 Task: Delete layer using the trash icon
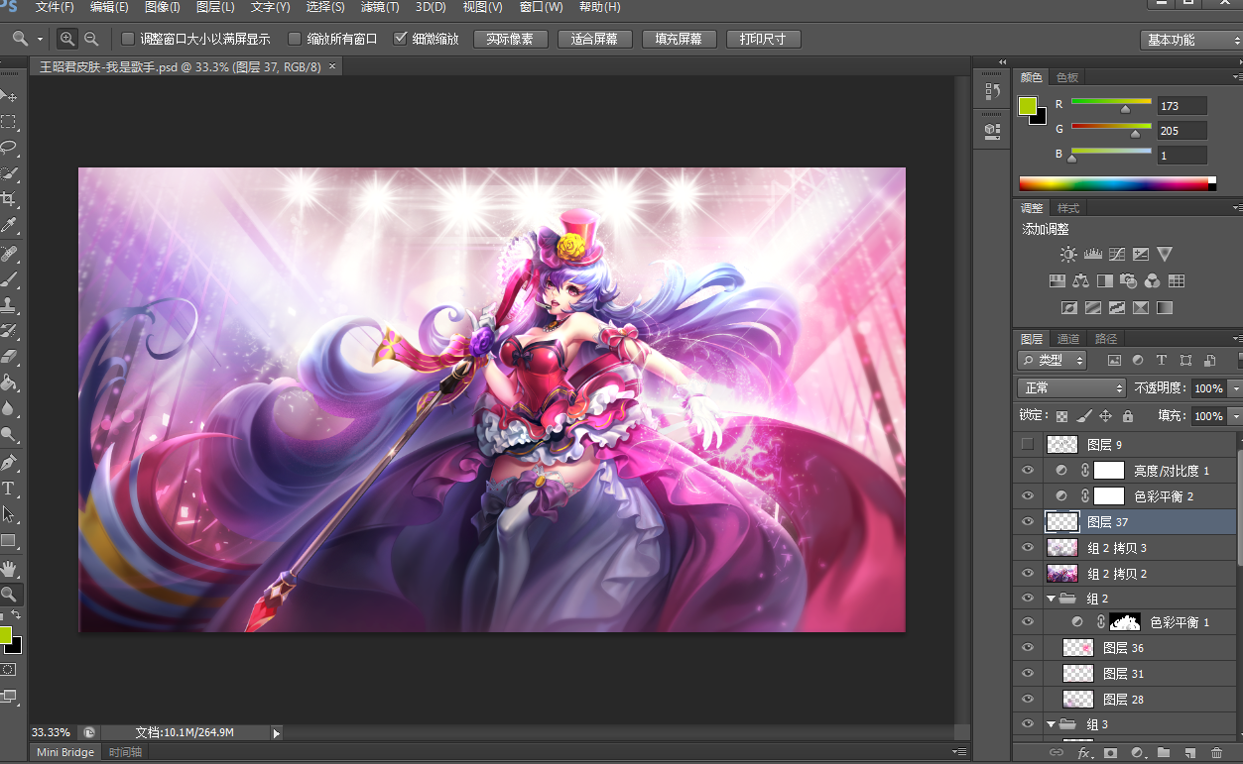(1216, 754)
